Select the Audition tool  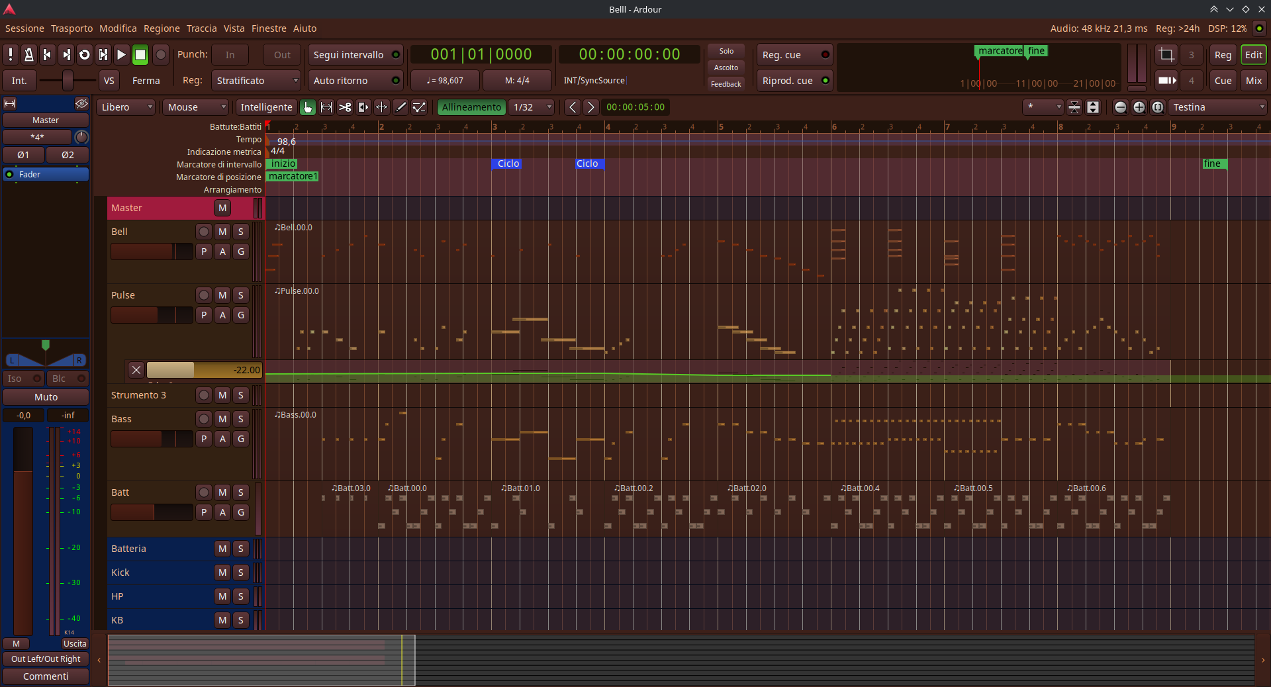click(x=363, y=107)
